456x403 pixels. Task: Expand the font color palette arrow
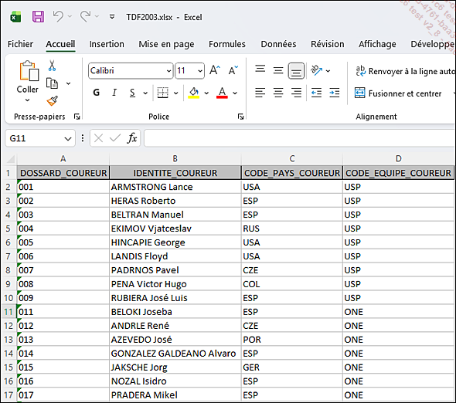point(235,93)
